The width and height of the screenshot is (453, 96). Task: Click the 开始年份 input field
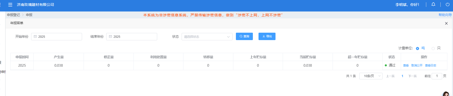pos(57,37)
